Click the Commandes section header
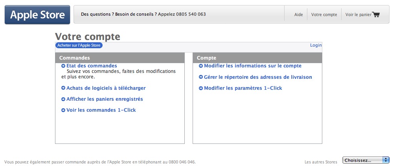Image resolution: width=397 pixels, height=167 pixels. tap(120, 58)
